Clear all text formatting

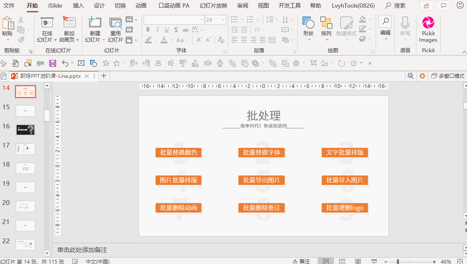point(221,40)
